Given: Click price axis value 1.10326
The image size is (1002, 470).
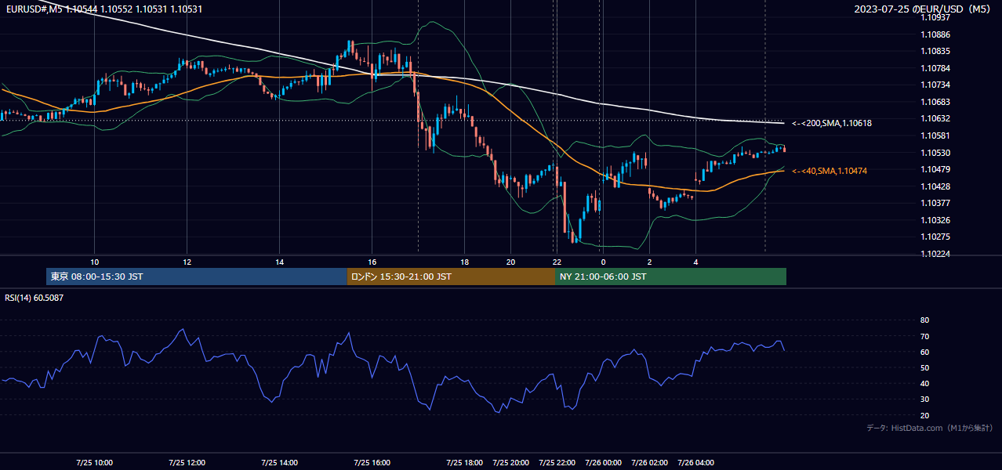Looking at the screenshot, I should tap(935, 220).
